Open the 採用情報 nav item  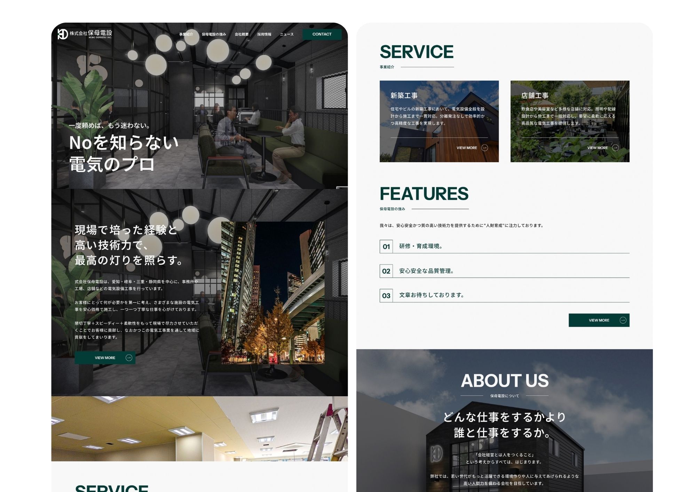click(x=264, y=34)
